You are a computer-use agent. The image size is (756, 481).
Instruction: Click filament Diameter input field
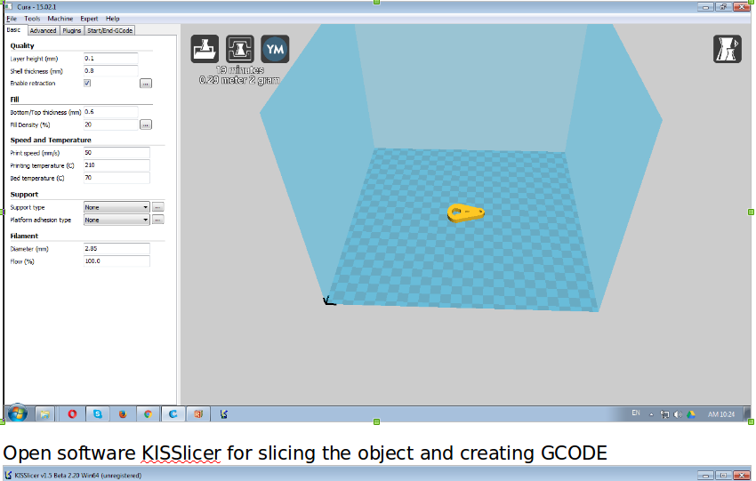pyautogui.click(x=117, y=249)
